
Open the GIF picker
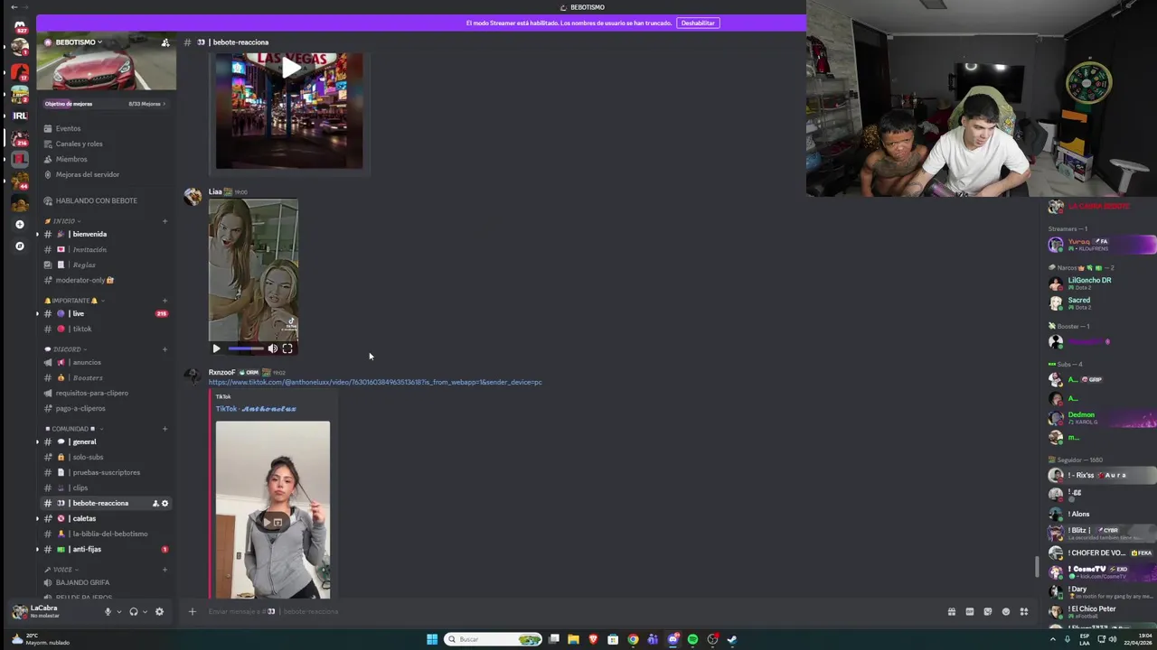(969, 611)
